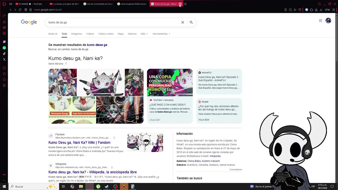
Task: Reload the page with the refresh icon
Action: (x=20, y=10)
